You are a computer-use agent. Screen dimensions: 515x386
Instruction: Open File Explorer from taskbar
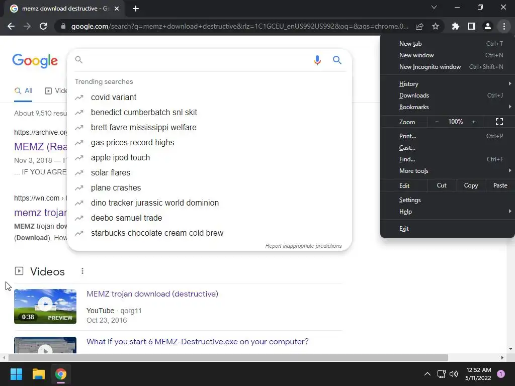point(38,374)
